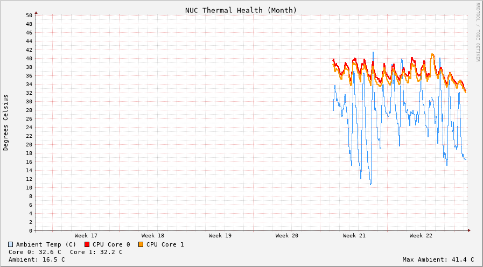Viewport: 483px width, 267px height.
Task: Click the Ambient Temp (C) legend text
Action: click(x=46, y=244)
